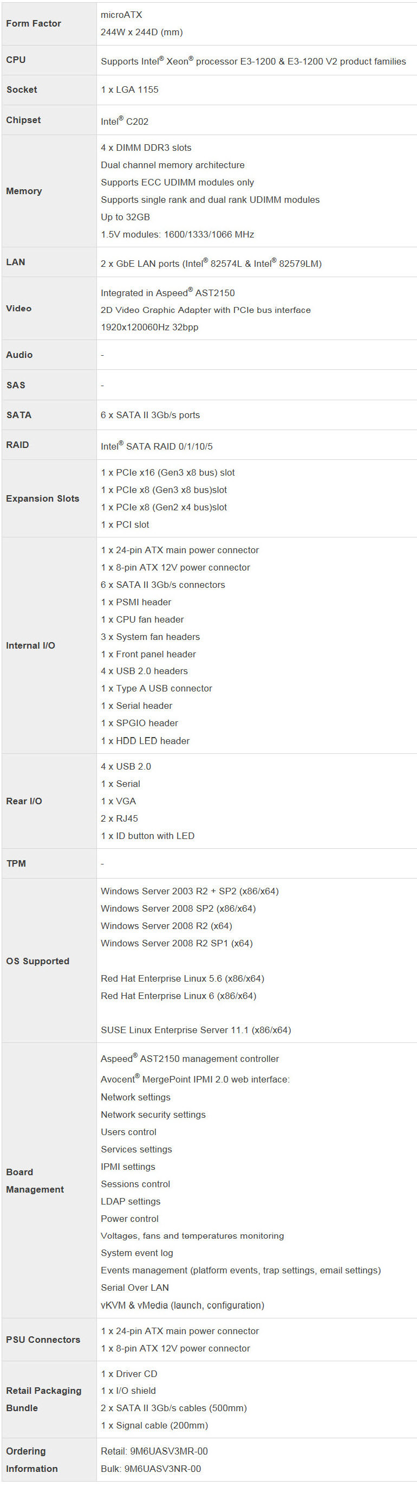Image resolution: width=417 pixels, height=1486 pixels.
Task: Click the "Serial Over LAN" line
Action: click(135, 1288)
